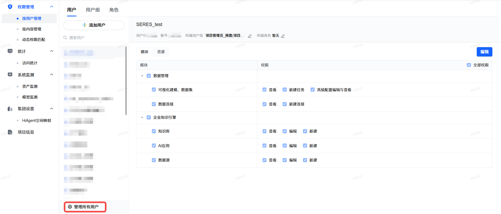The width and height of the screenshot is (501, 214).
Task: Click the pencil icon next to 所属用户组
Action: (x=250, y=36)
